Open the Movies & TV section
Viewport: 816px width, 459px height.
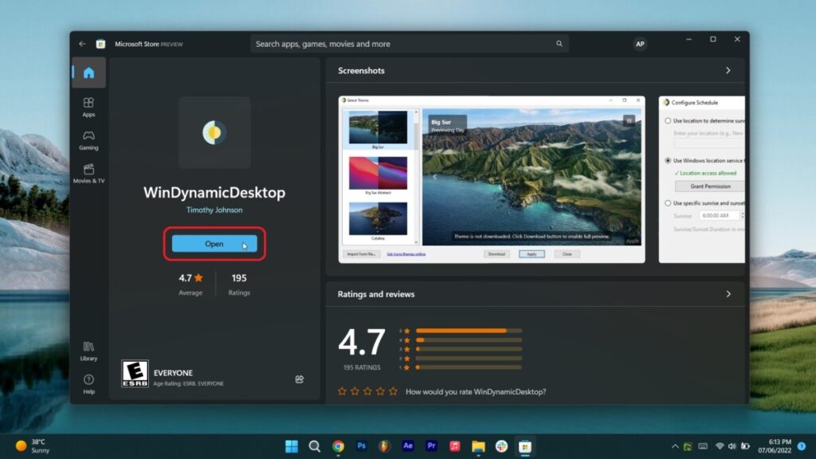89,173
